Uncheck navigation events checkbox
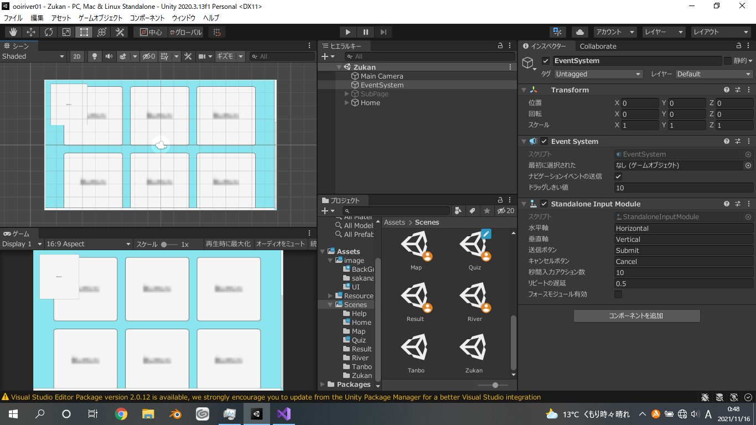The height and width of the screenshot is (425, 756). pos(619,177)
